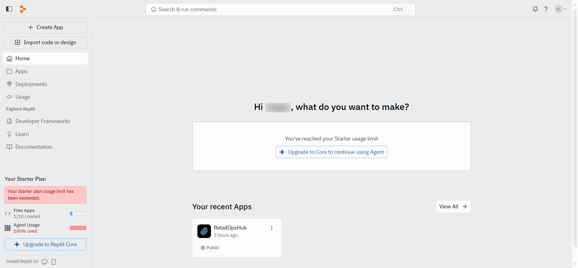Click Upgrade to Core to continue using Agent

tap(331, 152)
